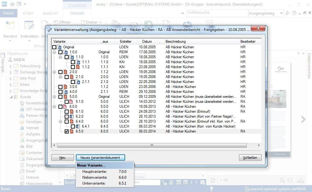Collapse the 2.0.0 variant tree node
The image size is (312, 192).
click(54, 72)
